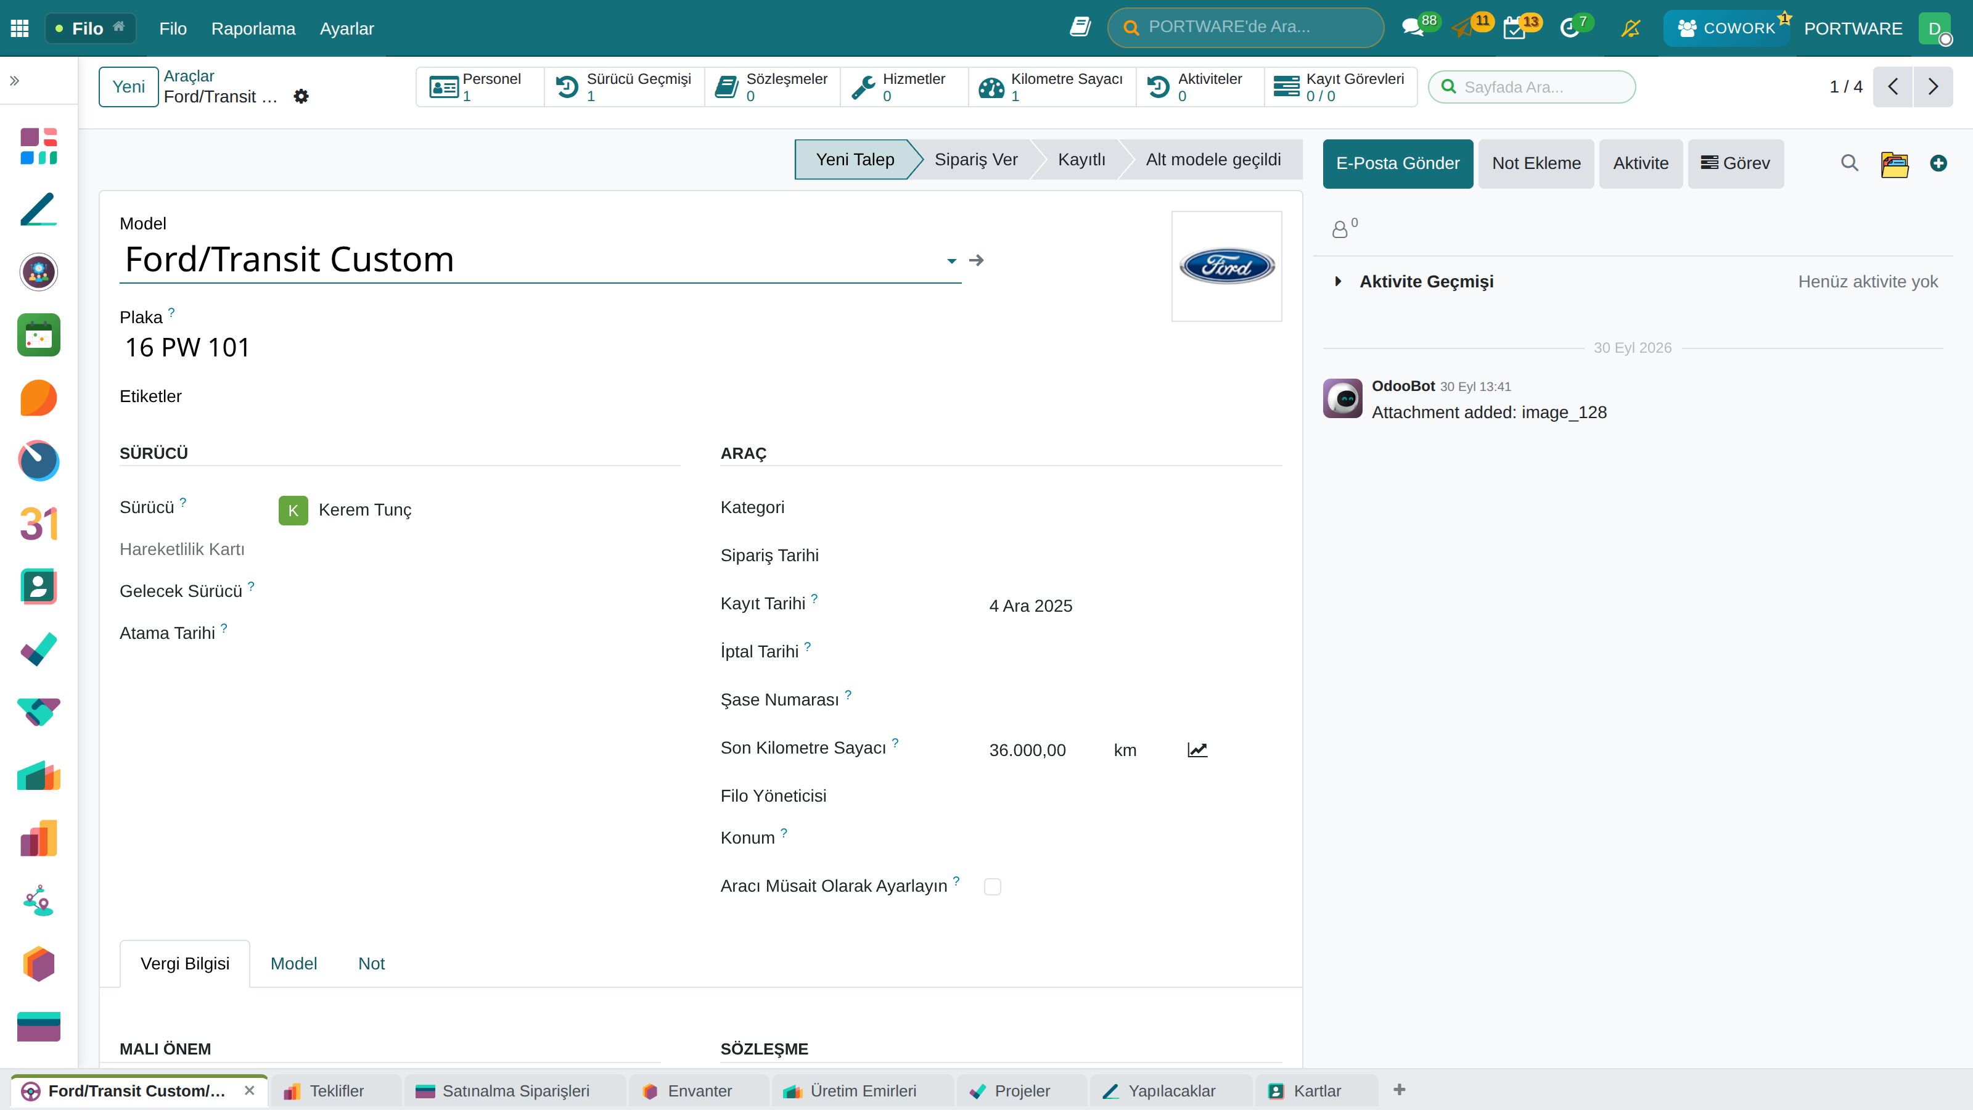Click the Ford logo thumbnail
Viewport: 1973px width, 1110px height.
coord(1227,266)
